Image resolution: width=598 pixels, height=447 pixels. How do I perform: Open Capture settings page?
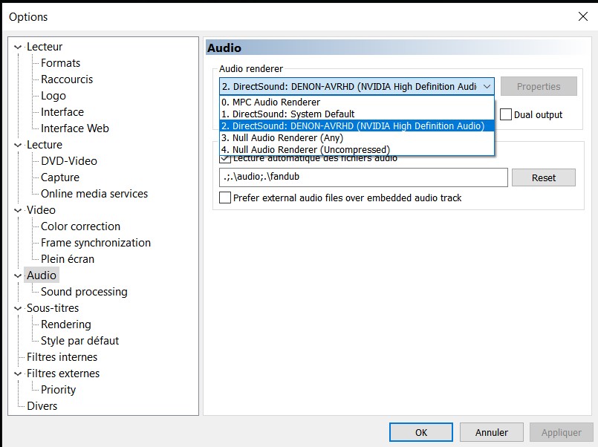[x=60, y=177]
